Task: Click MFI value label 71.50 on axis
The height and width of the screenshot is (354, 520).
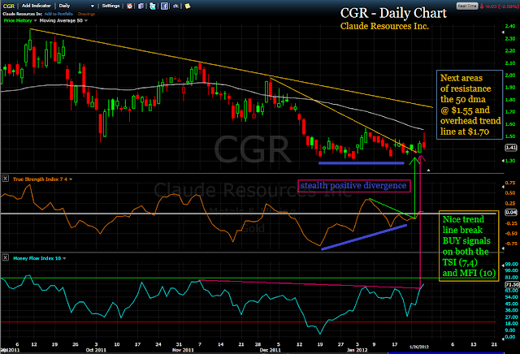Action: click(512, 284)
